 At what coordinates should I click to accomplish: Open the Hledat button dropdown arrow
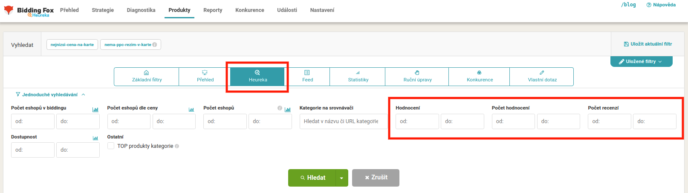(x=342, y=178)
